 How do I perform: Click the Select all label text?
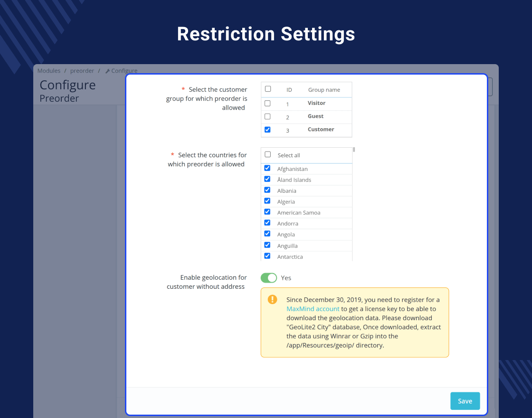(x=289, y=155)
